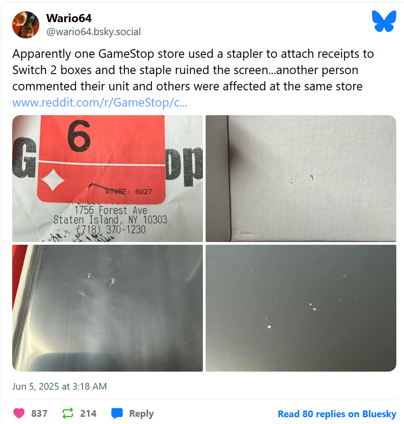The height and width of the screenshot is (424, 404).
Task: Open Read 80 replies on Bluesky
Action: (337, 414)
